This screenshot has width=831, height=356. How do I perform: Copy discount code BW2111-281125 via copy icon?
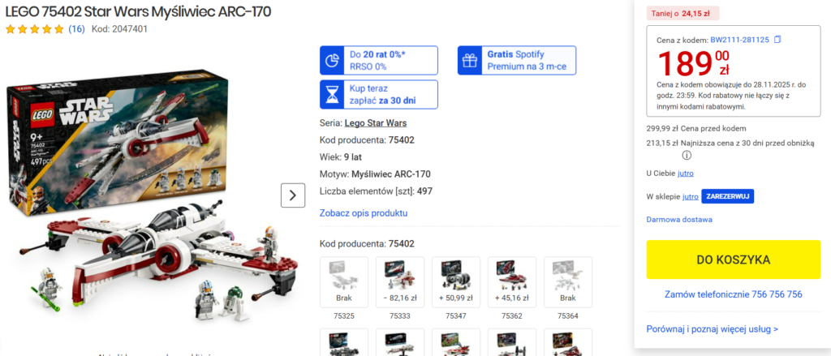(777, 40)
